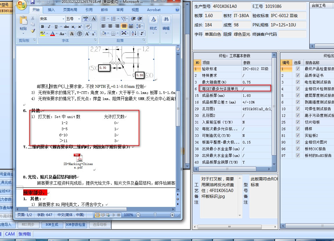Click the Decrease Indent icon
Image resolution: width=334 pixels, height=241 pixels.
[x=133, y=19]
